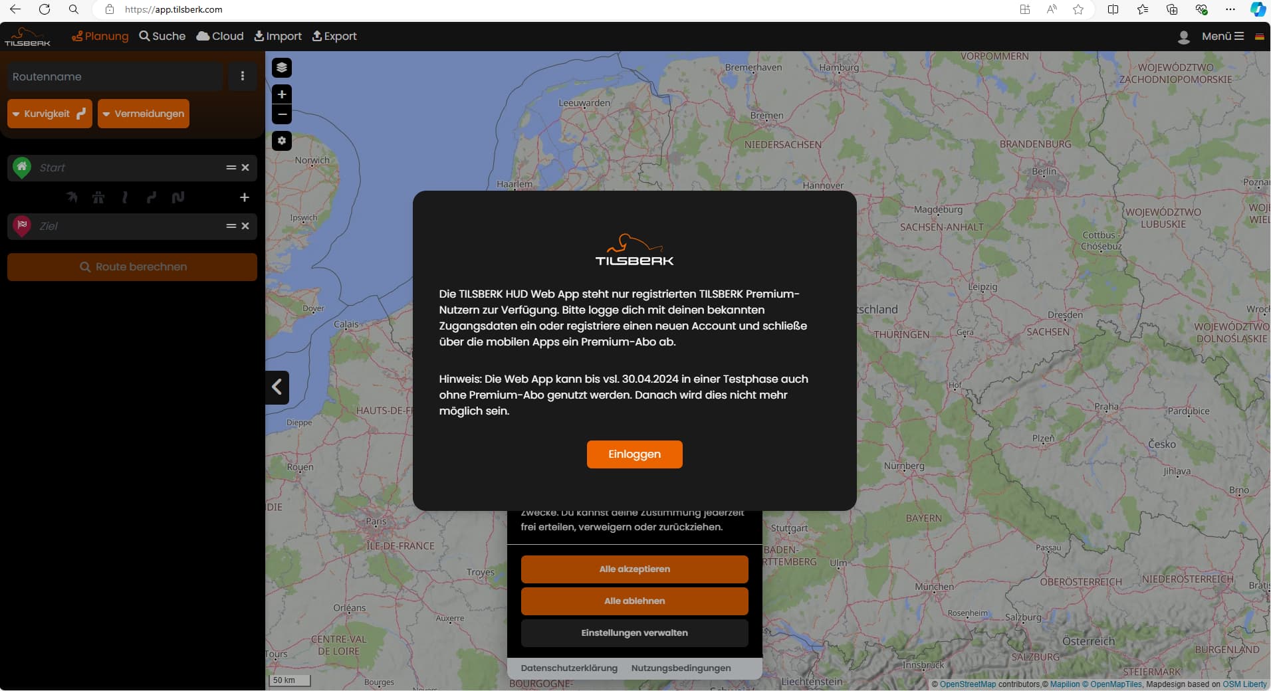The width and height of the screenshot is (1271, 691).
Task: Click the Einloggen button
Action: coord(634,454)
